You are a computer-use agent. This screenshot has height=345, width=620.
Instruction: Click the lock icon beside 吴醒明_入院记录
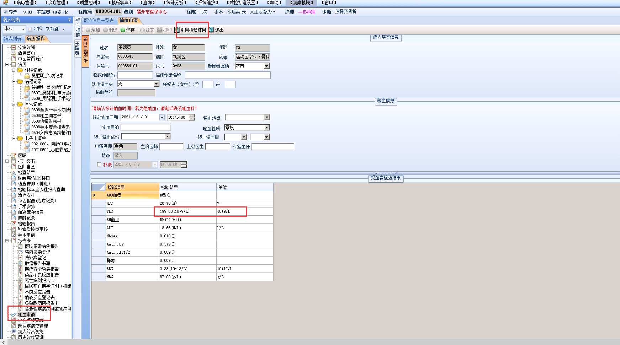pyautogui.click(x=27, y=76)
